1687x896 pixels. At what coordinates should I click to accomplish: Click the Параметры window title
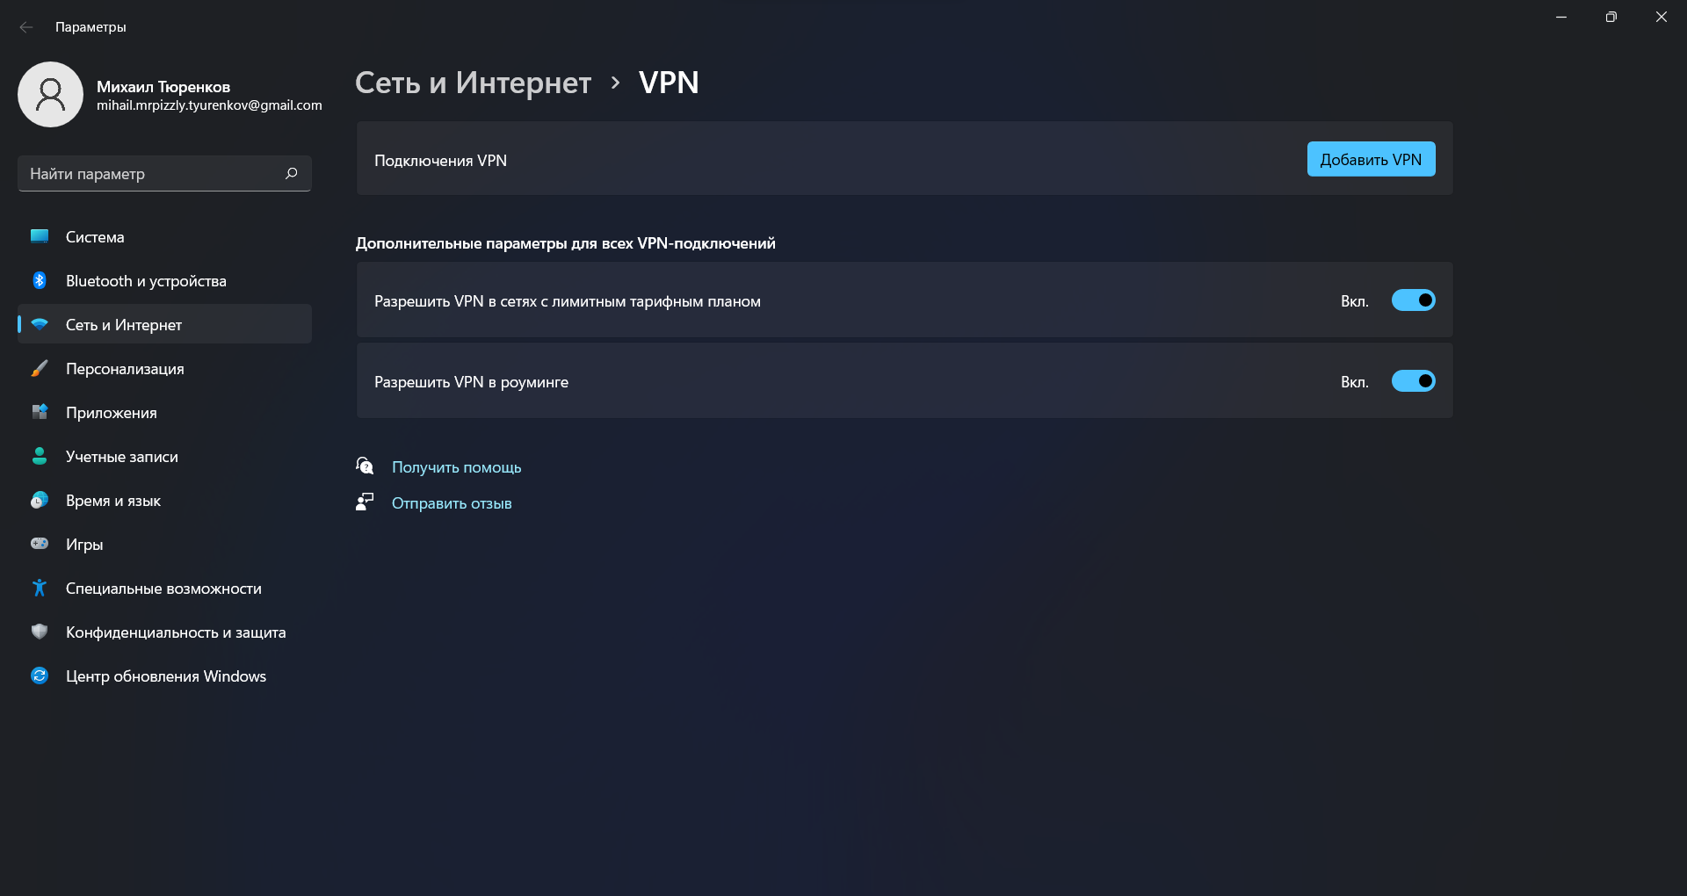point(91,27)
